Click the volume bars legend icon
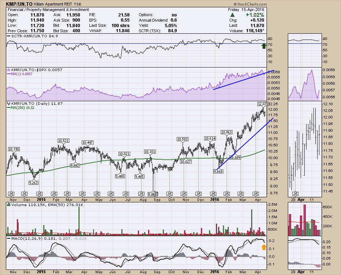 tap(9, 205)
